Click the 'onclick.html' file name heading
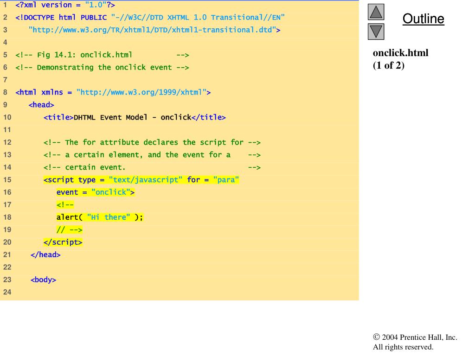 click(x=400, y=53)
